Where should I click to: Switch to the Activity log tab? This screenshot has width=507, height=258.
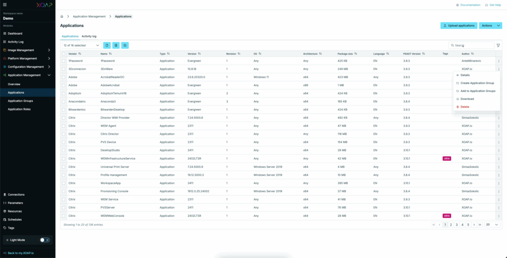(89, 36)
